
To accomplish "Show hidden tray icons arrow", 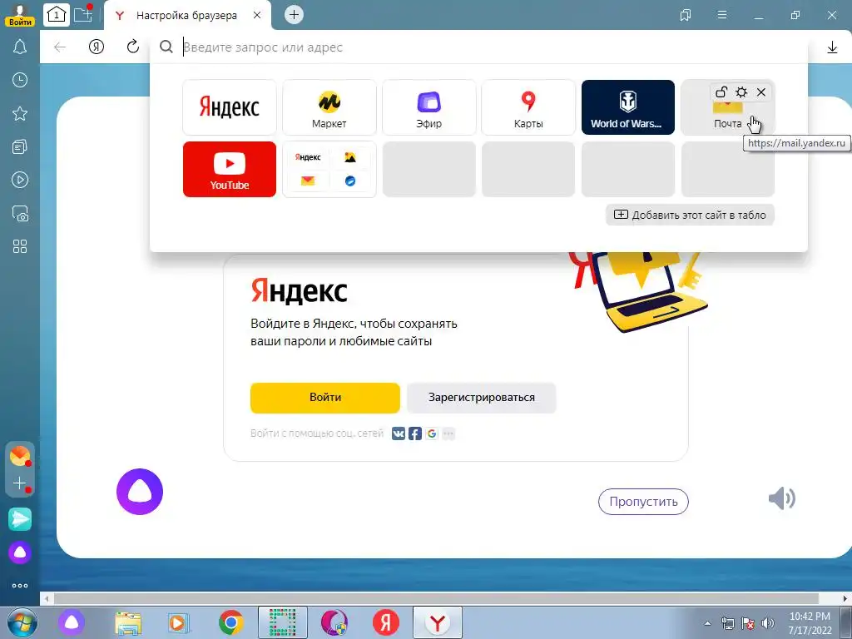I will pos(707,623).
